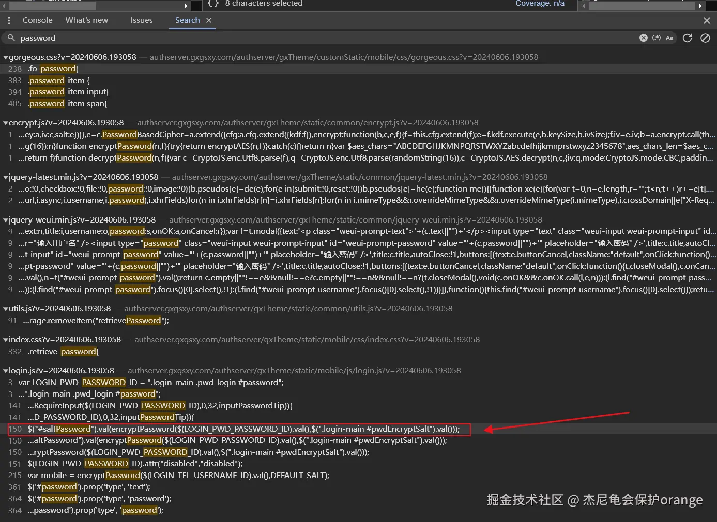Open weui result with 'input type="password"'
The width and height of the screenshot is (717, 522).
pos(358,243)
